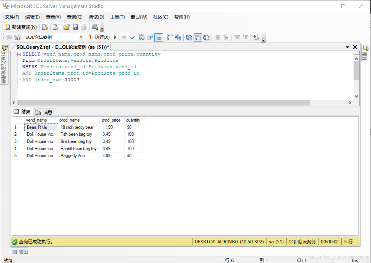Click the Query Options icon
The height and width of the screenshot is (263, 371).
[150, 37]
